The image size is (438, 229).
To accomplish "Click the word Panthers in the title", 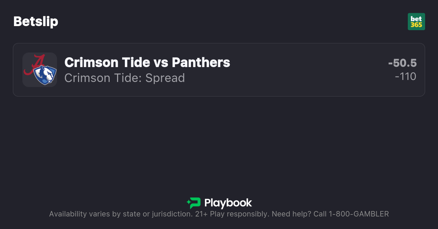I will point(201,62).
